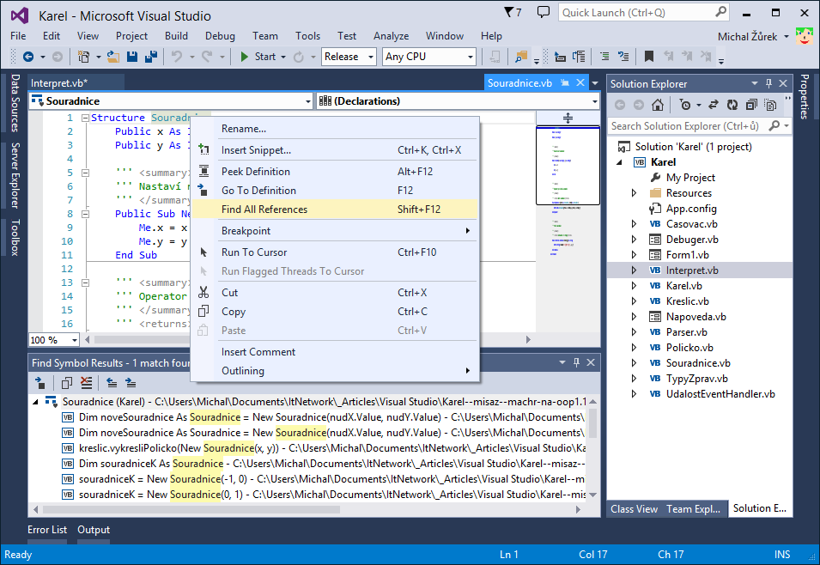Open the Any CPU platform dropdown

click(x=429, y=56)
